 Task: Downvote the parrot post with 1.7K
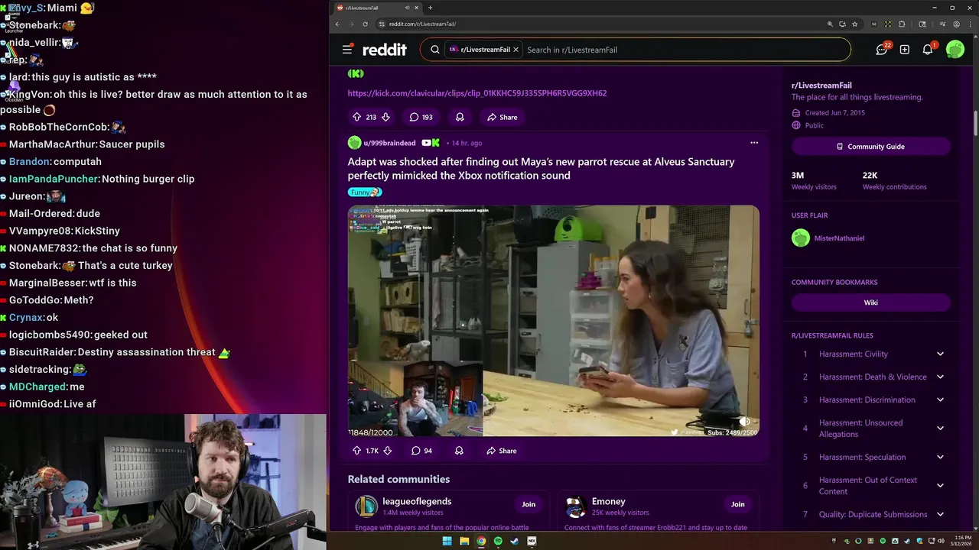388,451
